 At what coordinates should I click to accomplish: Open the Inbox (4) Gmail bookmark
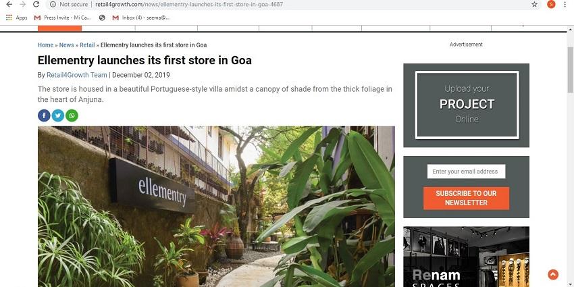pos(141,18)
